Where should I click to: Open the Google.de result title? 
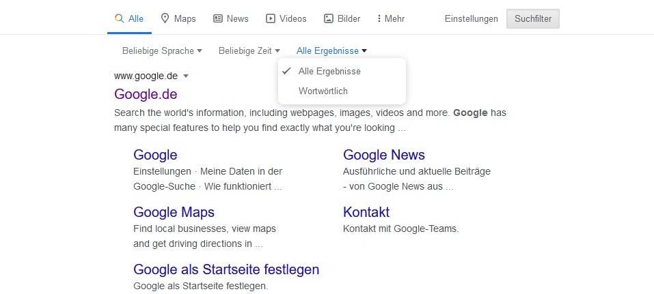click(146, 94)
